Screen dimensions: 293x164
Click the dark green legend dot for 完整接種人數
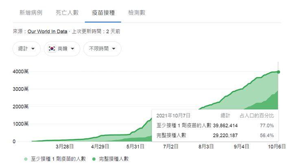pyautogui.click(x=94, y=159)
